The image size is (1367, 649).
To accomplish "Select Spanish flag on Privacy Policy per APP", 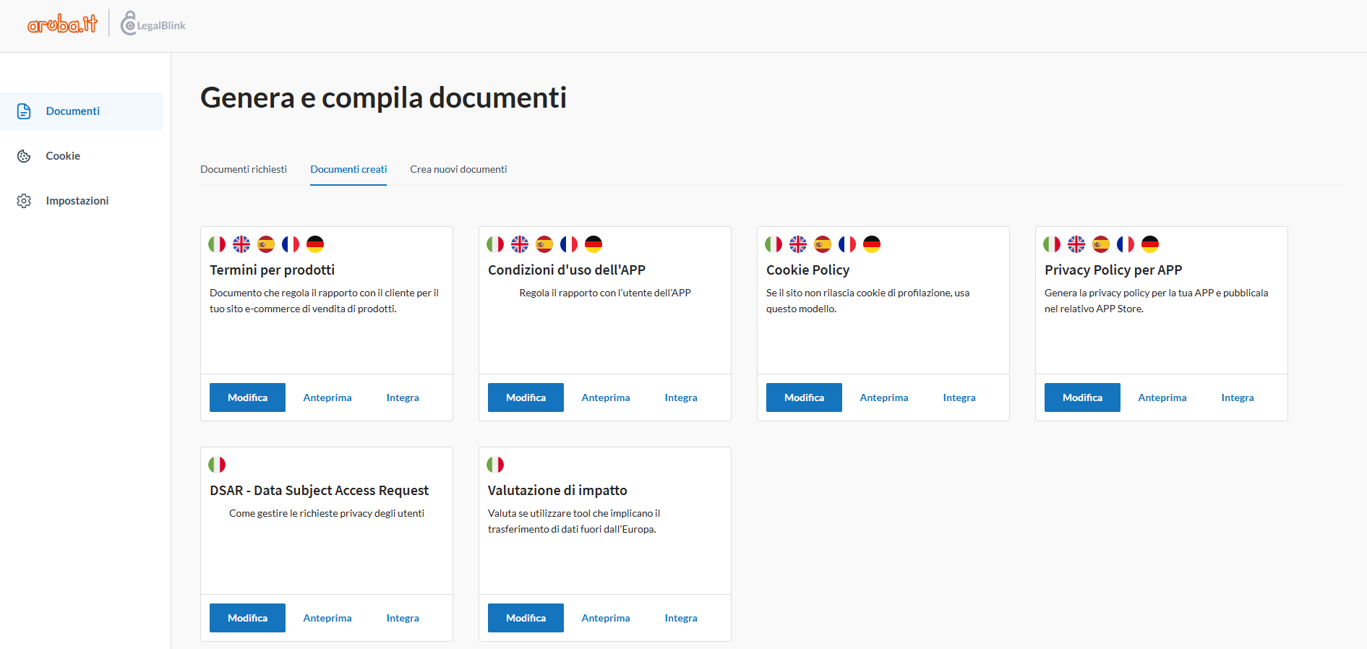I will click(1101, 244).
